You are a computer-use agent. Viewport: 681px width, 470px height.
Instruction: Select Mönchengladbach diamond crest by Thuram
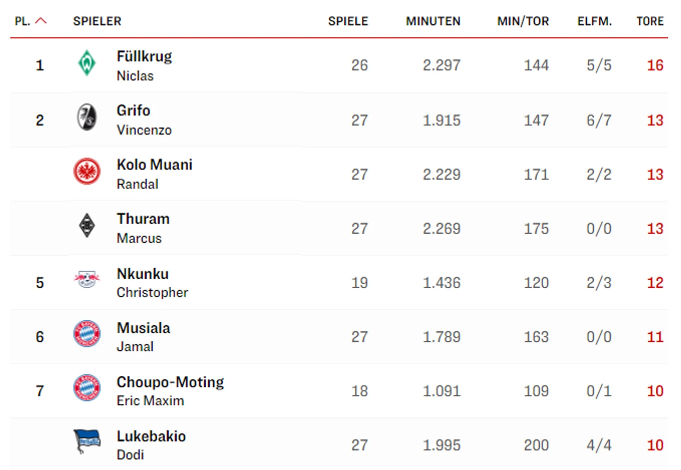(87, 226)
